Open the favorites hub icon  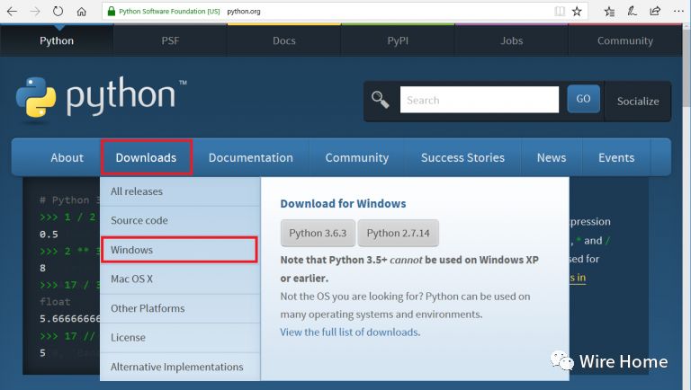609,12
